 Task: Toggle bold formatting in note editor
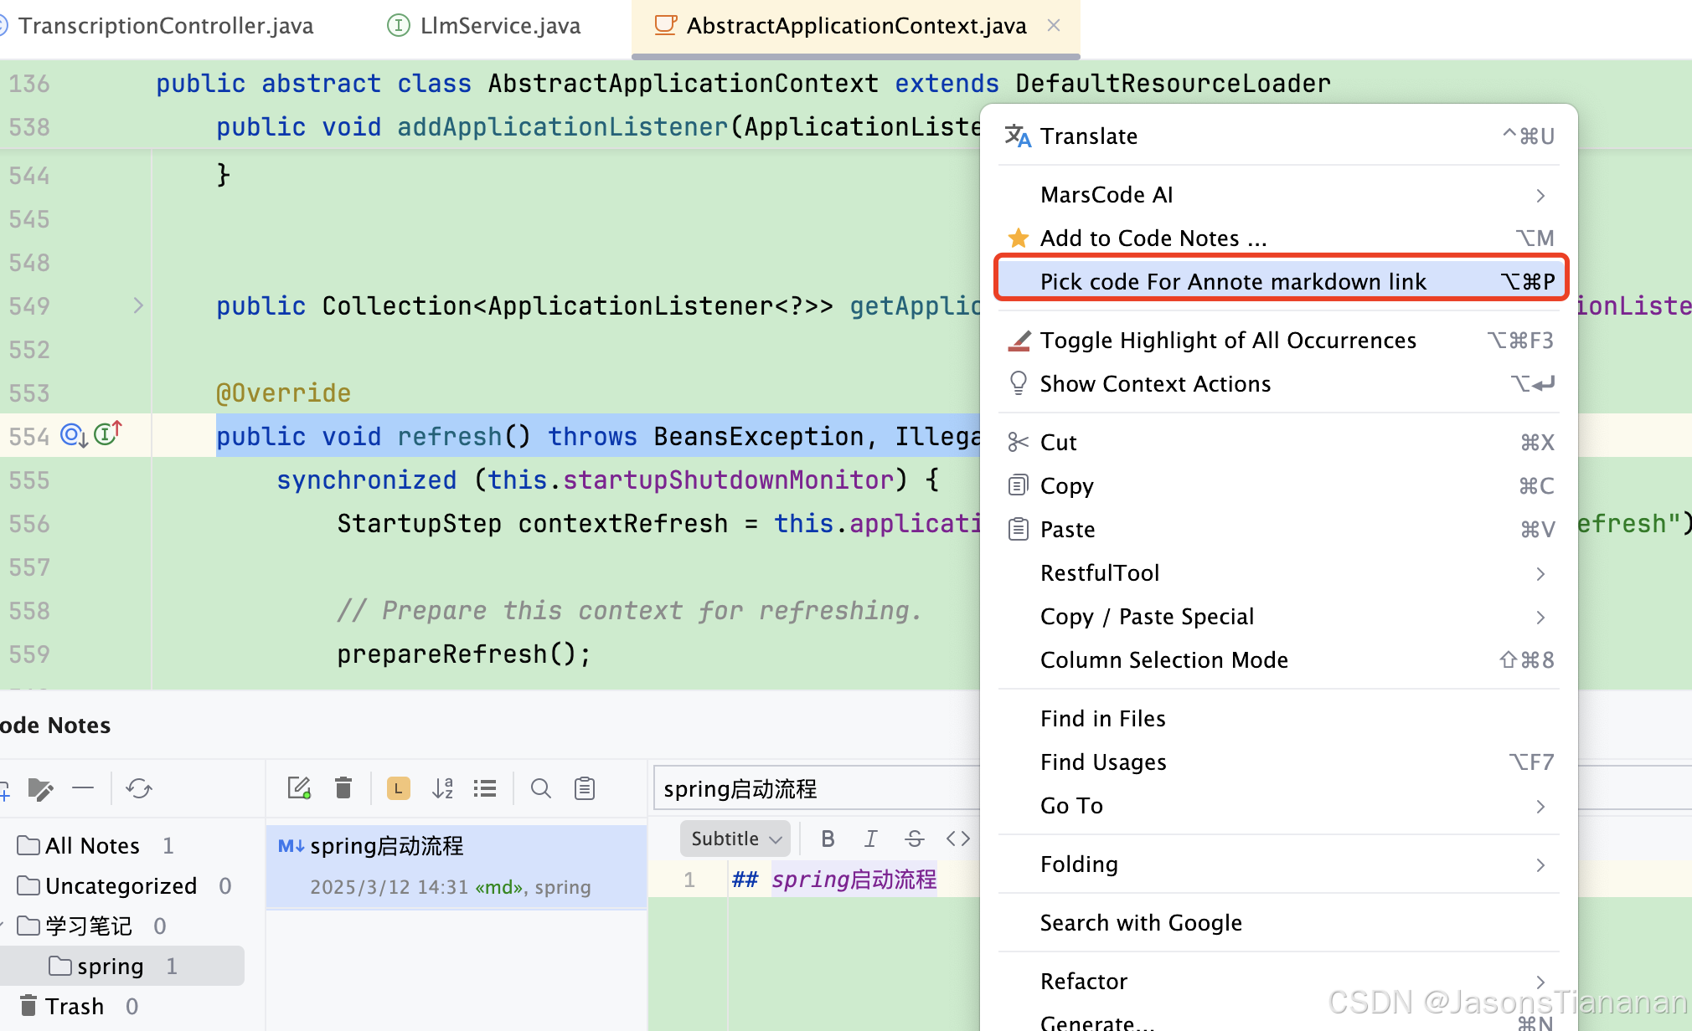tap(828, 839)
